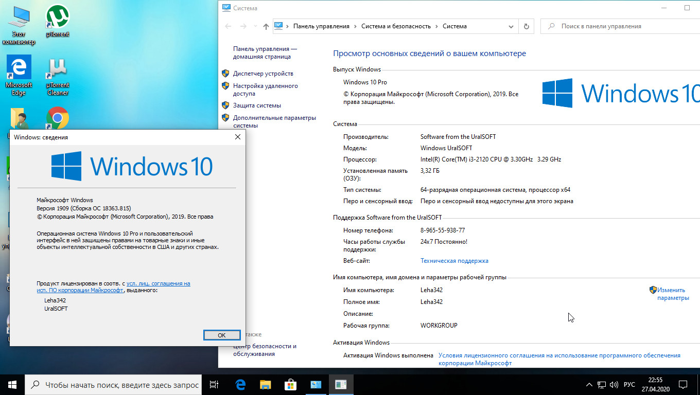Screen dimensions: 700x395
Task: Select the WORKGROUP value text
Action: click(x=439, y=326)
